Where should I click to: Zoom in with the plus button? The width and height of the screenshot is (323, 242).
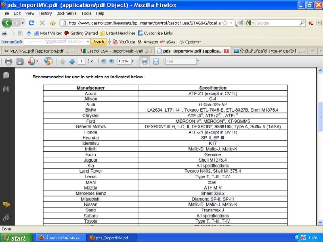111,61
